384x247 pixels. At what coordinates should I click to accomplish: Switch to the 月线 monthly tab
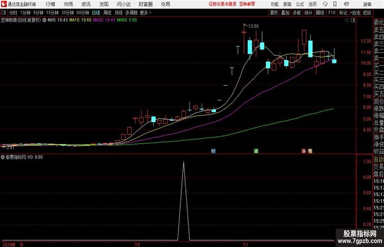tap(118, 13)
